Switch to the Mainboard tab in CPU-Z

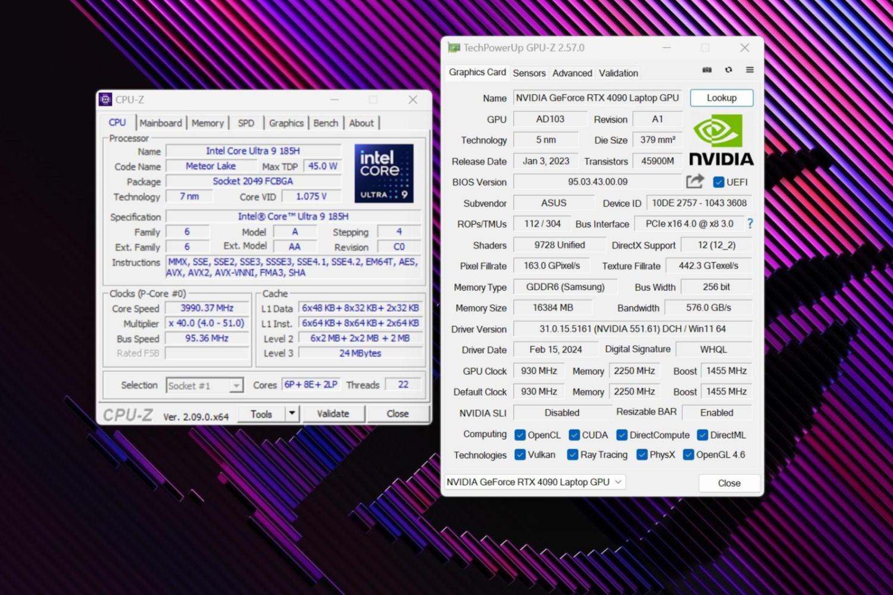pyautogui.click(x=161, y=123)
